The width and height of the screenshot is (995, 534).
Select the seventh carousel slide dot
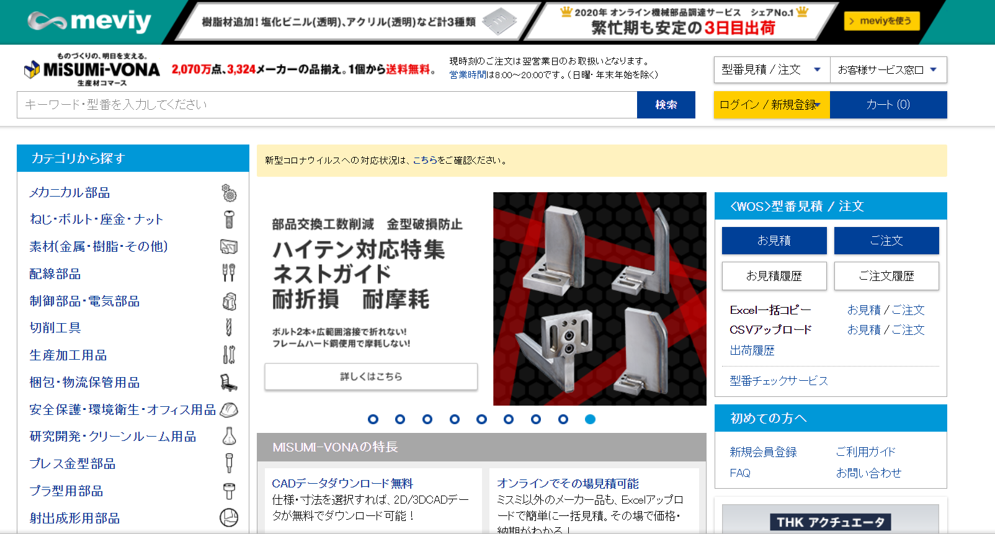tap(536, 419)
